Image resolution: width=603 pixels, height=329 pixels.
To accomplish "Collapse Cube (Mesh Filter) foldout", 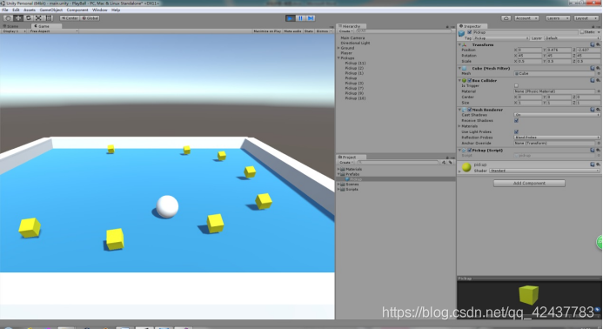I will [459, 69].
